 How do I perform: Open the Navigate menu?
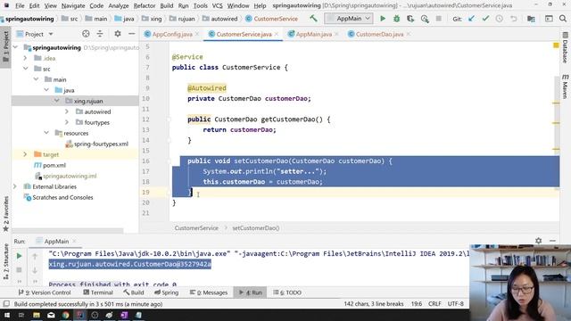pos(73,6)
